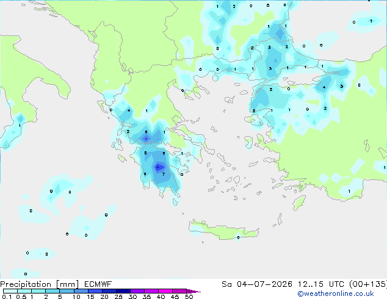Select the 30–35 mm purple legend block
Viewport: 387px width, 299px height.
click(137, 291)
